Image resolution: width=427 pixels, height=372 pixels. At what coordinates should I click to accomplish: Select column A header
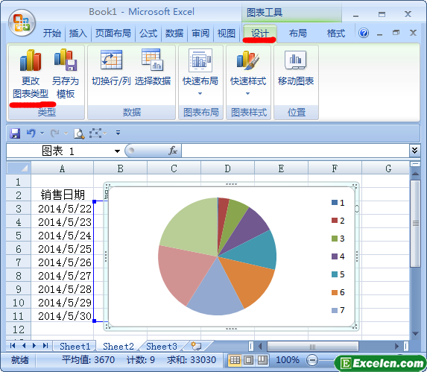[x=62, y=168]
